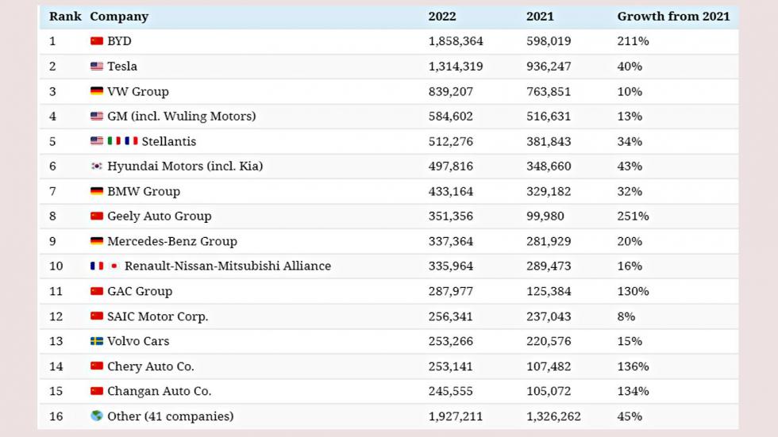Select the SAIC Motor Corp. name

pos(158,316)
